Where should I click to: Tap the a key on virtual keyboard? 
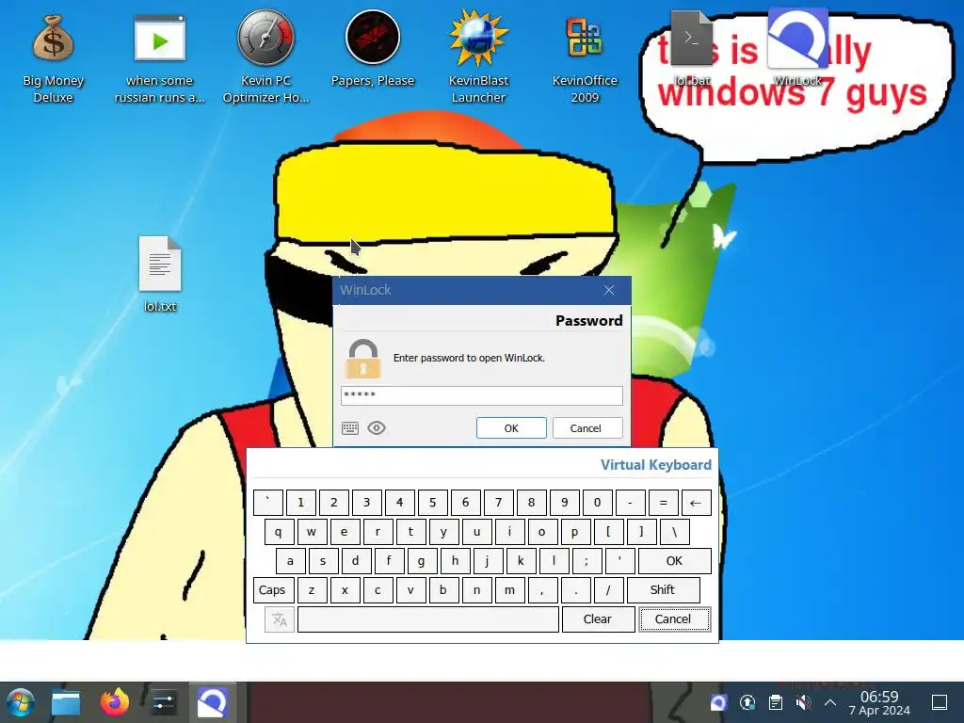point(290,561)
